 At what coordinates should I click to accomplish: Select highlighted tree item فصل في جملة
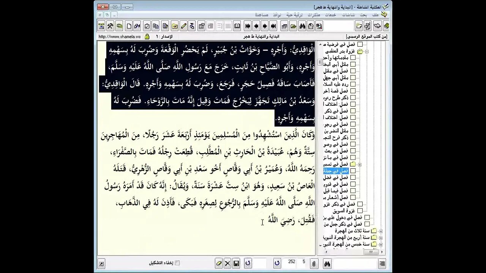pos(336,171)
